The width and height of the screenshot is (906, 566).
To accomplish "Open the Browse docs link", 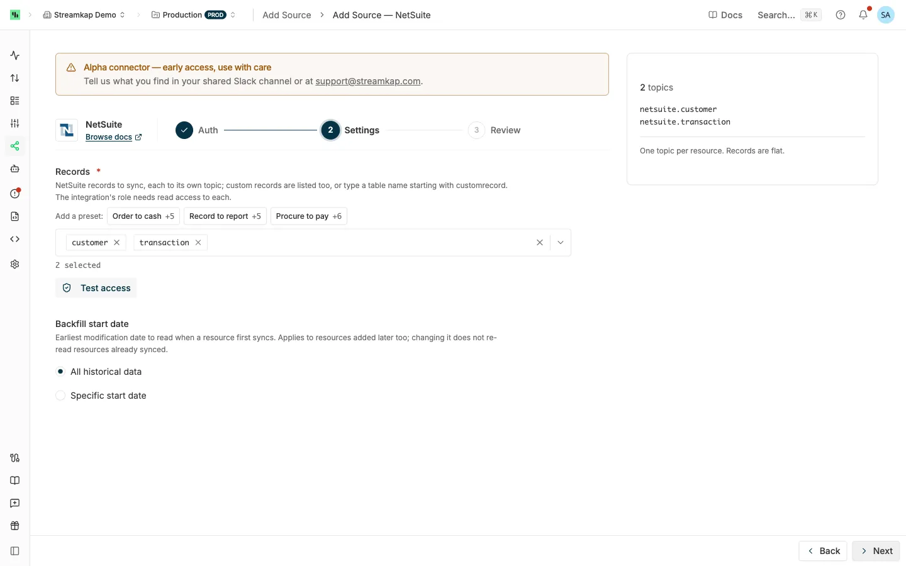I will tap(114, 137).
